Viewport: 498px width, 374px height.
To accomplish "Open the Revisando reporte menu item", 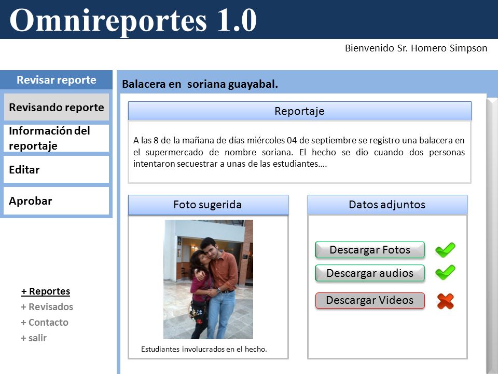I will 56,107.
